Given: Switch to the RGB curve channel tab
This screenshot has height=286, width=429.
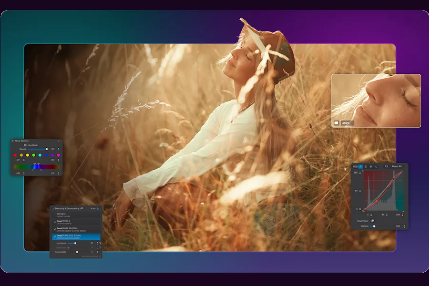Looking at the screenshot, I should click(x=355, y=166).
